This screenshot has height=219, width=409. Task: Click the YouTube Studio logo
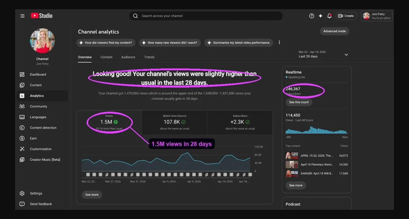(x=42, y=16)
